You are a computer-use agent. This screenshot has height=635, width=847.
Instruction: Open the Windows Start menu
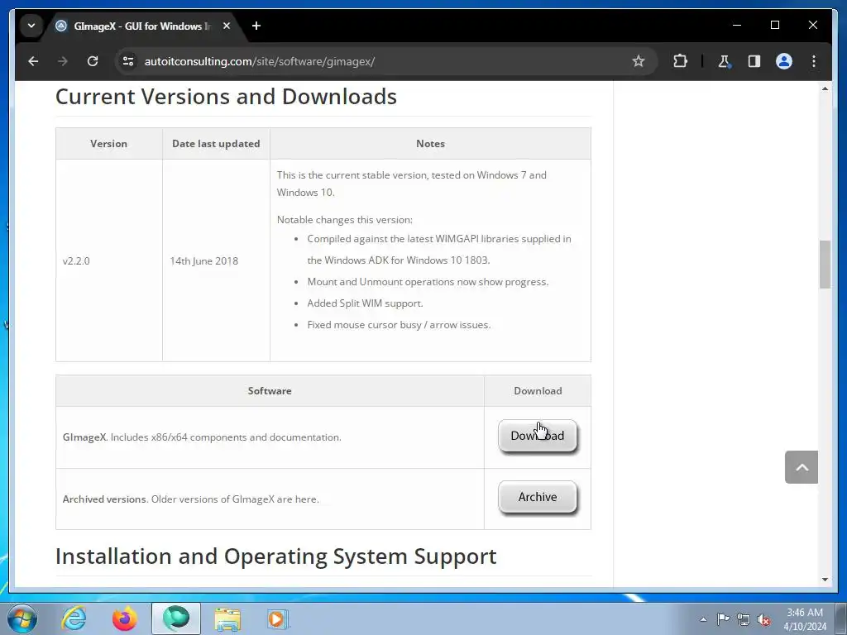[x=22, y=618]
